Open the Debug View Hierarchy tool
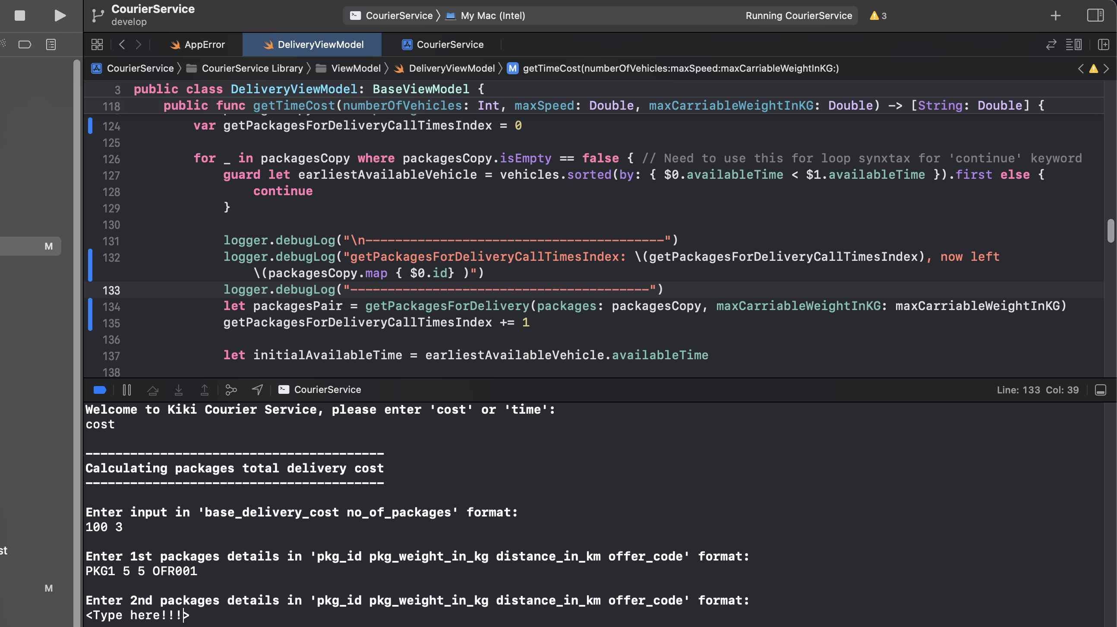The height and width of the screenshot is (627, 1117). pyautogui.click(x=230, y=389)
